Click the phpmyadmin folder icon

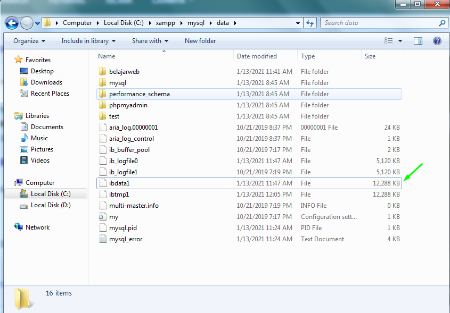(x=102, y=105)
